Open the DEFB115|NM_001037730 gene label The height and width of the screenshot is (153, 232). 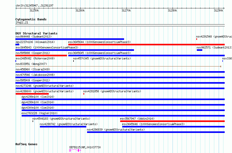tap(85, 147)
